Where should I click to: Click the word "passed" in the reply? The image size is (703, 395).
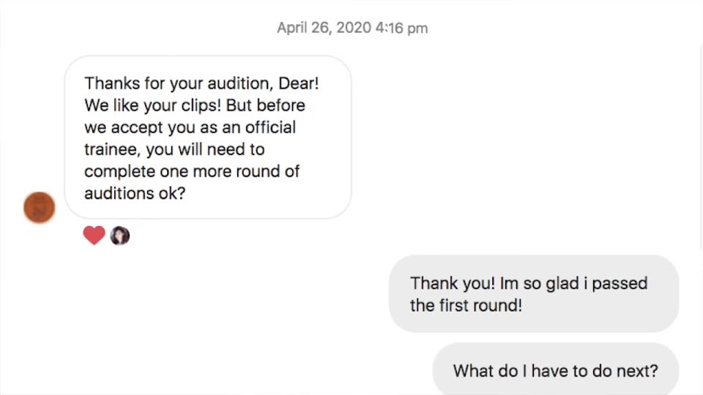(621, 284)
